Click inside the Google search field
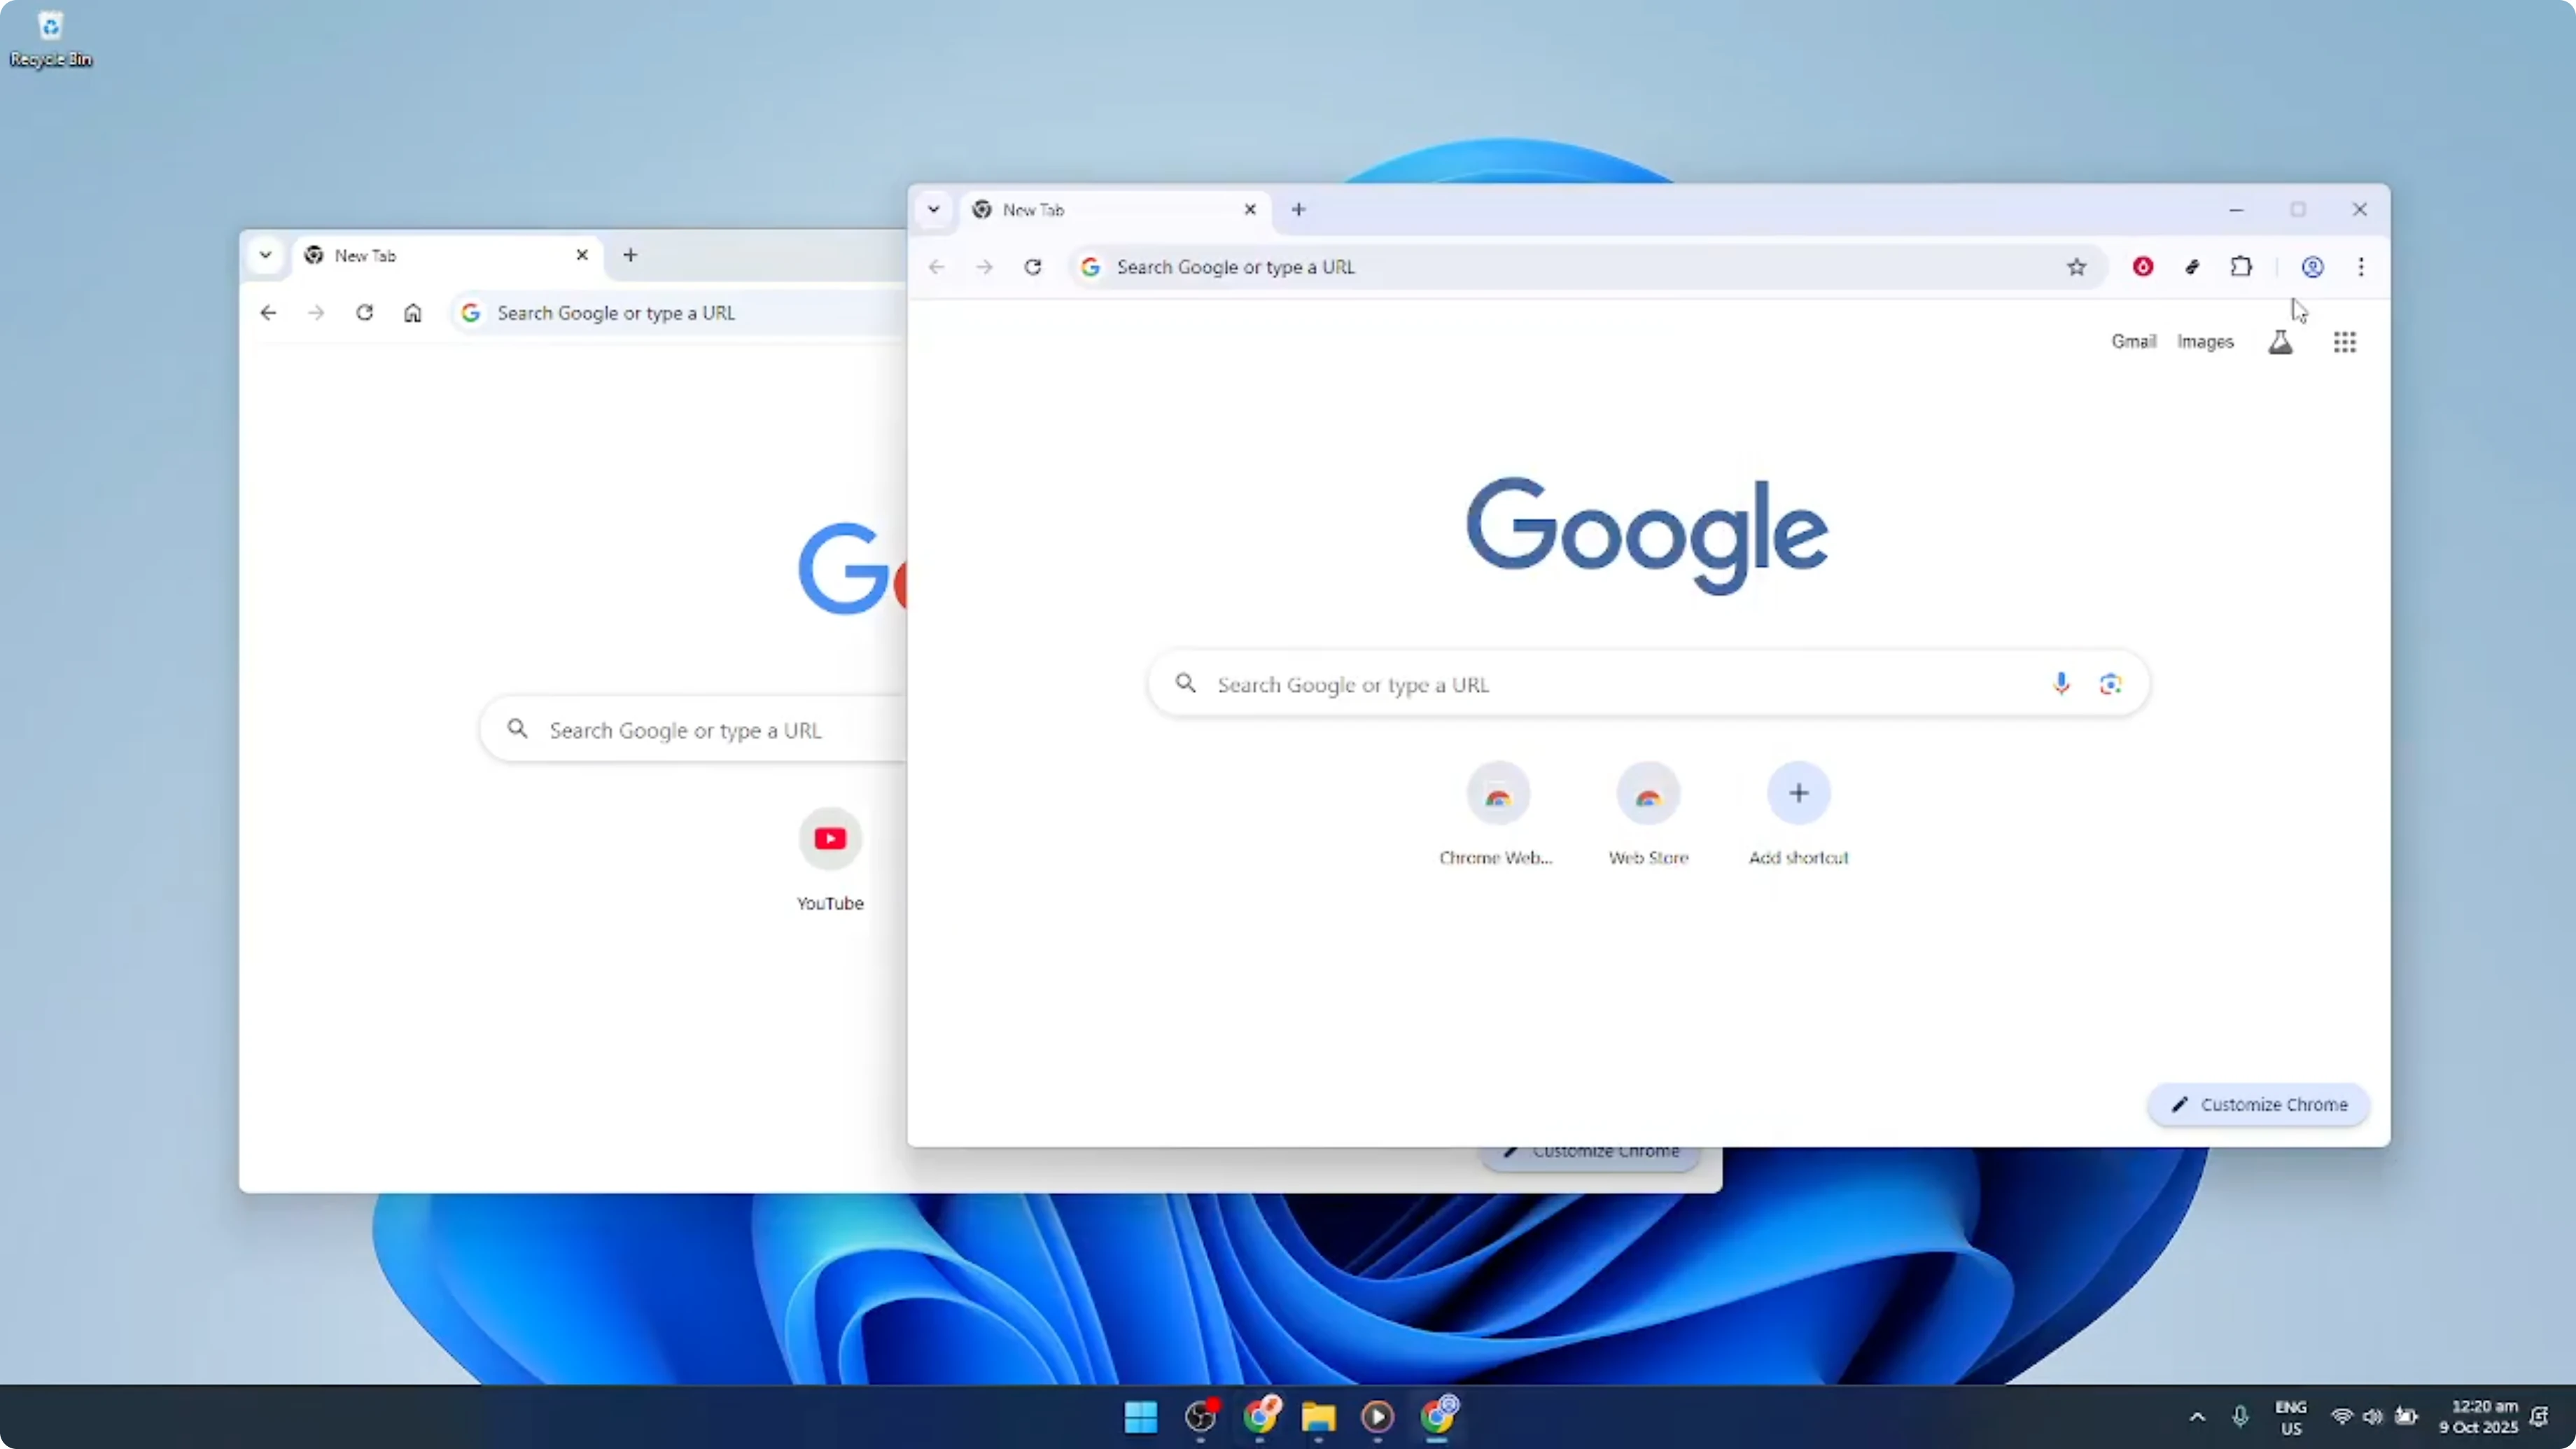 (1600, 684)
